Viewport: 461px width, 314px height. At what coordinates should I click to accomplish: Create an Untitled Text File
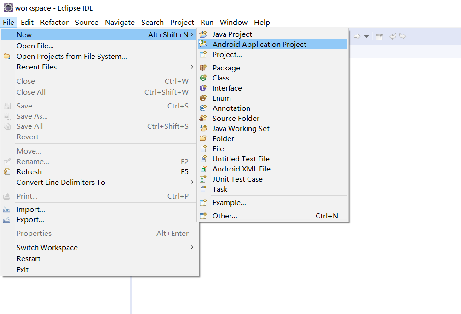[x=241, y=159]
